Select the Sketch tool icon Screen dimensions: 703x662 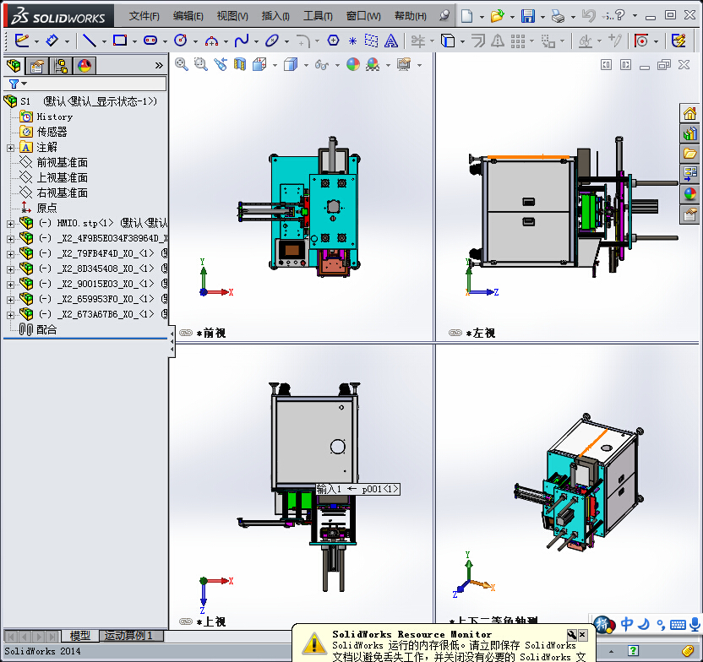(x=21, y=41)
